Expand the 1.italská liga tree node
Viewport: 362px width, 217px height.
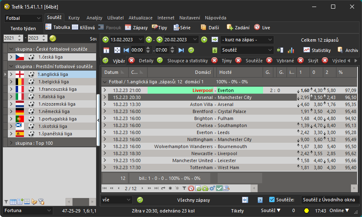coord(11,97)
